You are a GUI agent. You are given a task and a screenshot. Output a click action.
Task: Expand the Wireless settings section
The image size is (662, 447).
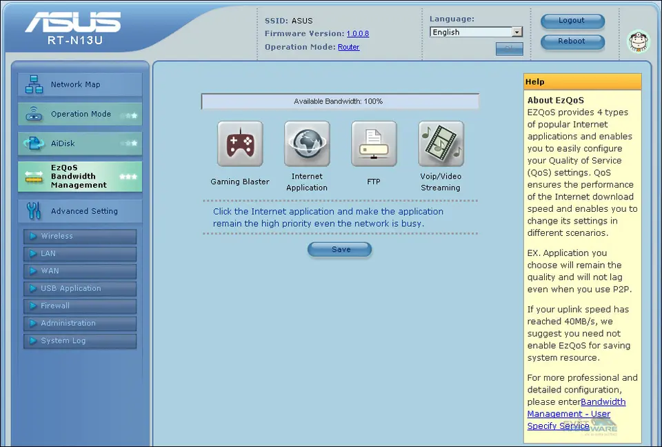click(80, 236)
